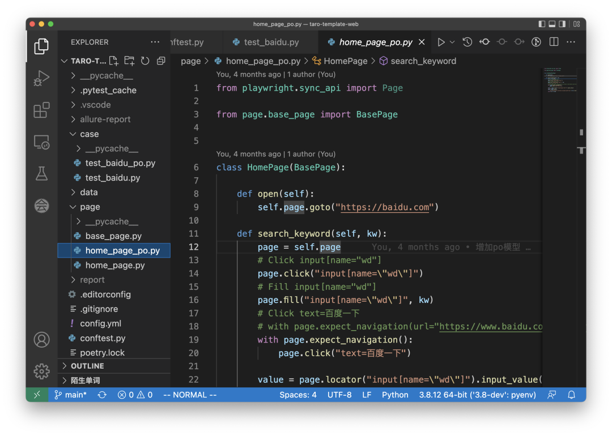Open the Testing flask icon view
This screenshot has width=612, height=436.
(41, 174)
